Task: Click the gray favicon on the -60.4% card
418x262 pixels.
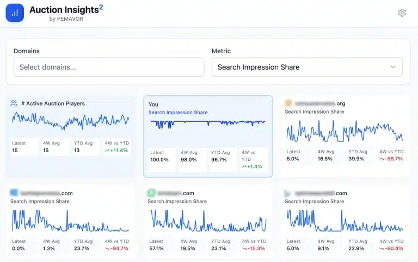Action: 287,194
